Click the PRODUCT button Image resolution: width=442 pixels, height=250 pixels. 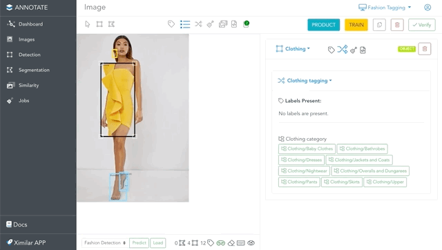click(x=324, y=25)
